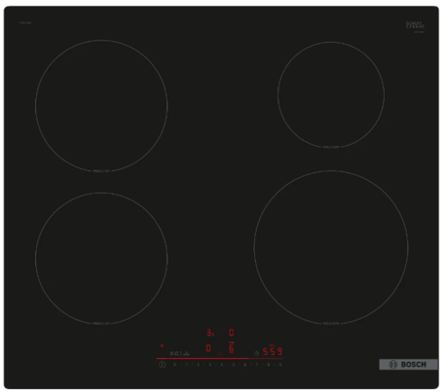Select the rear-right zone display showing 0
Screen dimensions: 445x392
(232, 333)
